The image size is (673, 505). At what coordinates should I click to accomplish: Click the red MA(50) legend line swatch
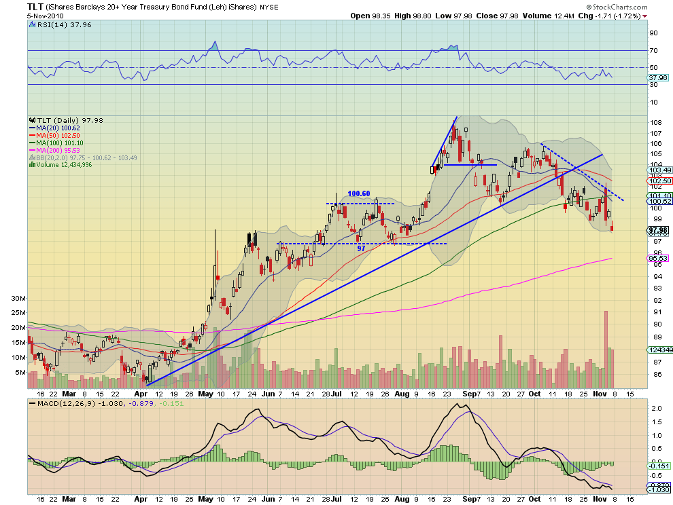click(x=32, y=136)
